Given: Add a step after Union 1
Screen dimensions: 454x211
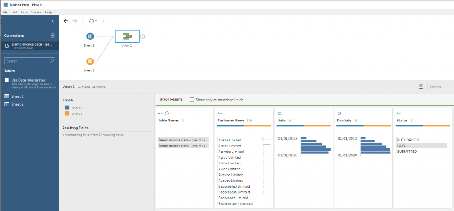Looking at the screenshot, I should (142, 36).
